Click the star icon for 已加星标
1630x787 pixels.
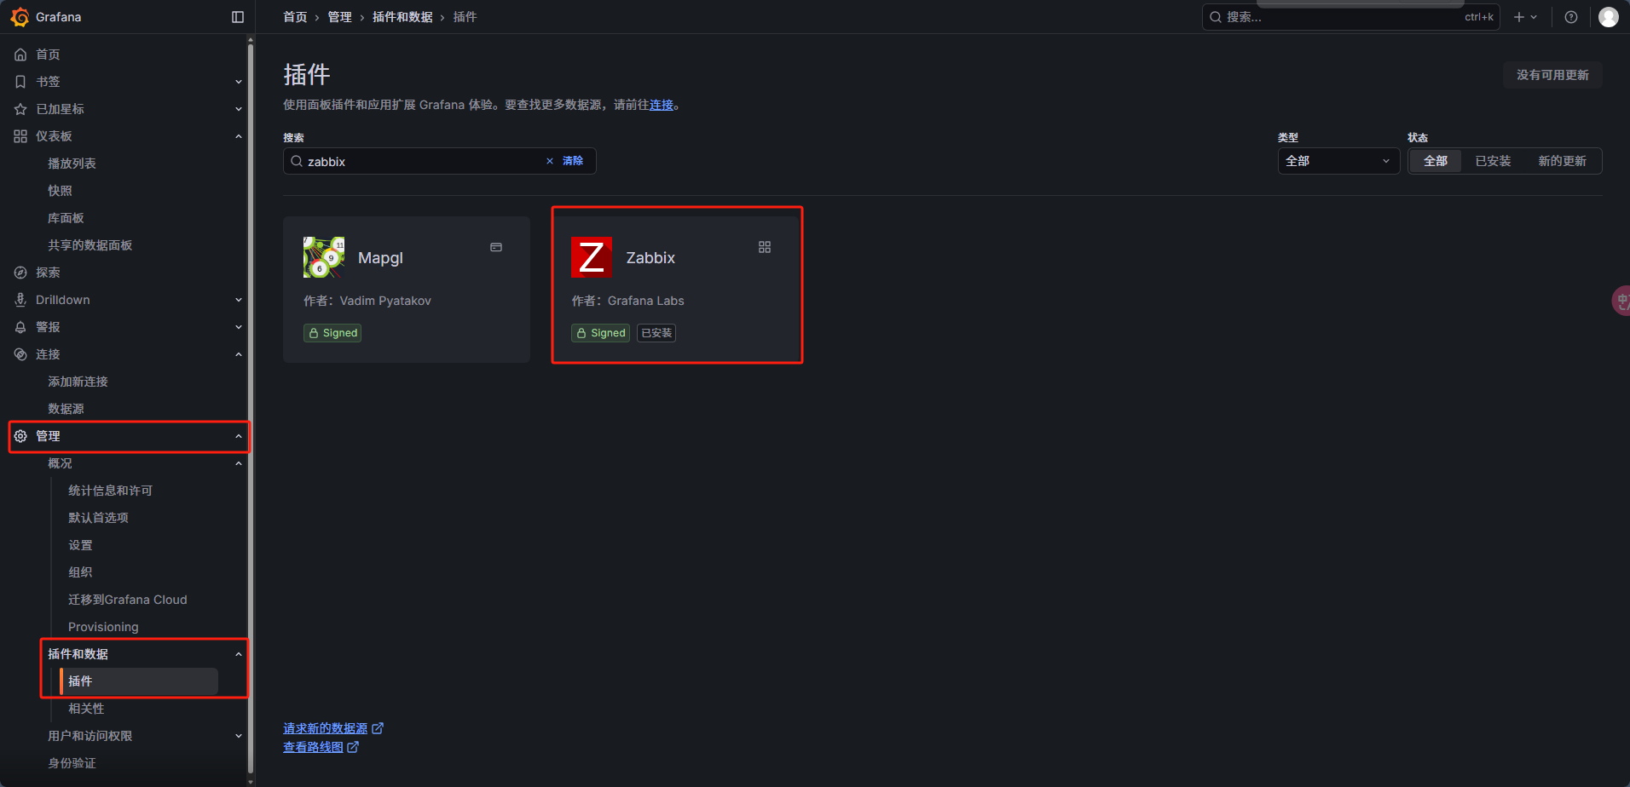click(x=20, y=109)
